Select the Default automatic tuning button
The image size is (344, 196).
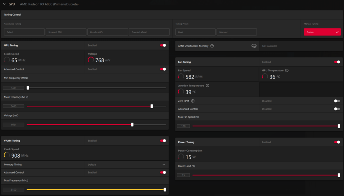24,32
